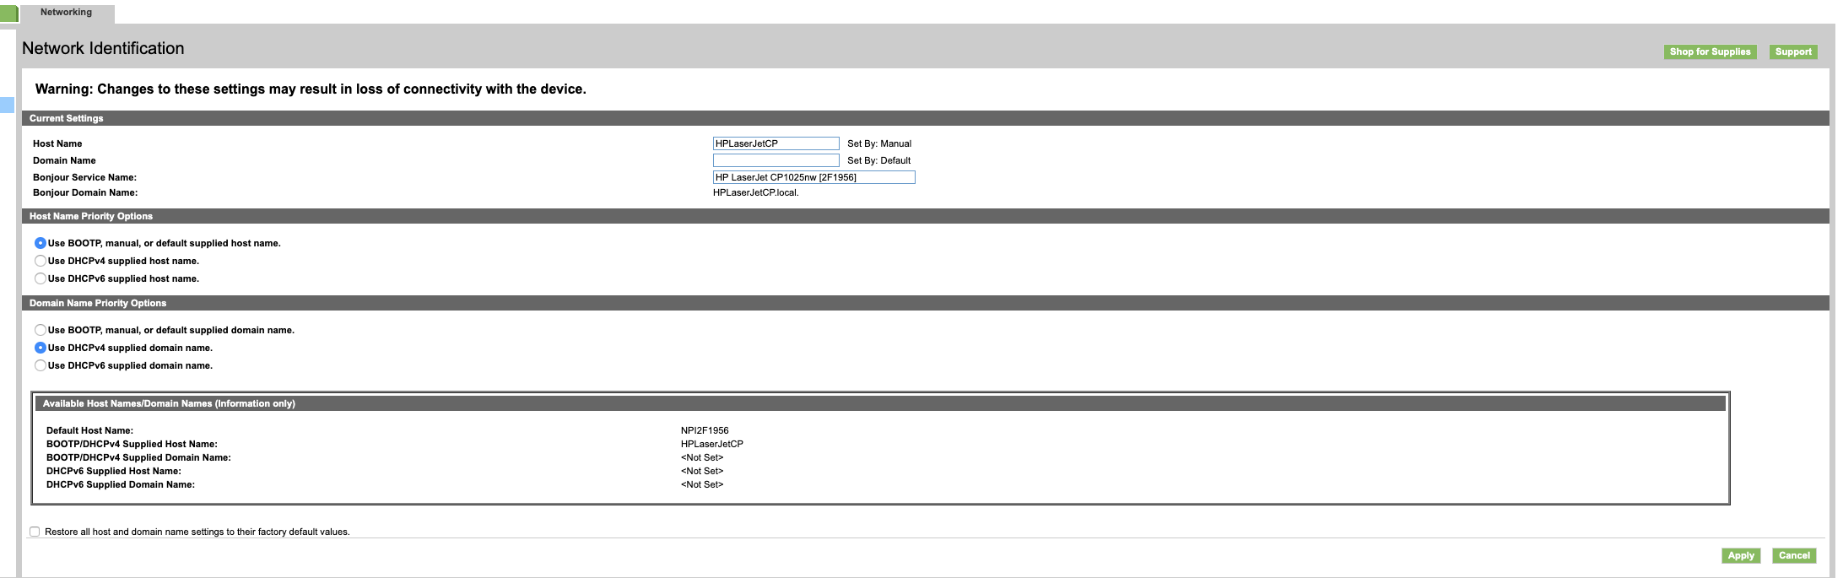Click the HPLaserJetCP.local. Bonjour domain text
Viewport: 1843px width, 578px height.
point(755,192)
